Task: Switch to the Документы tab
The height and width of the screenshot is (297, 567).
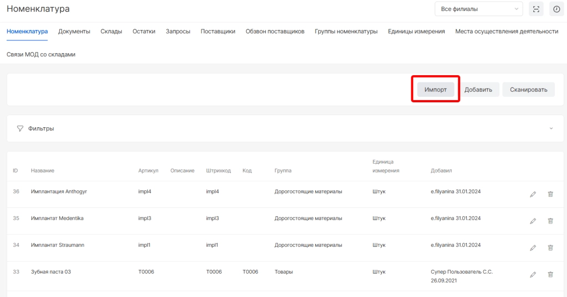Action: click(x=74, y=32)
